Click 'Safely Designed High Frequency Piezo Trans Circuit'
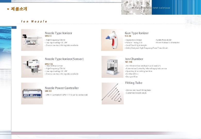 (146, 48)
